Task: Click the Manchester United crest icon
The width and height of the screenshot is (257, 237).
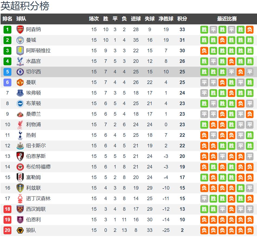Action: (20, 82)
